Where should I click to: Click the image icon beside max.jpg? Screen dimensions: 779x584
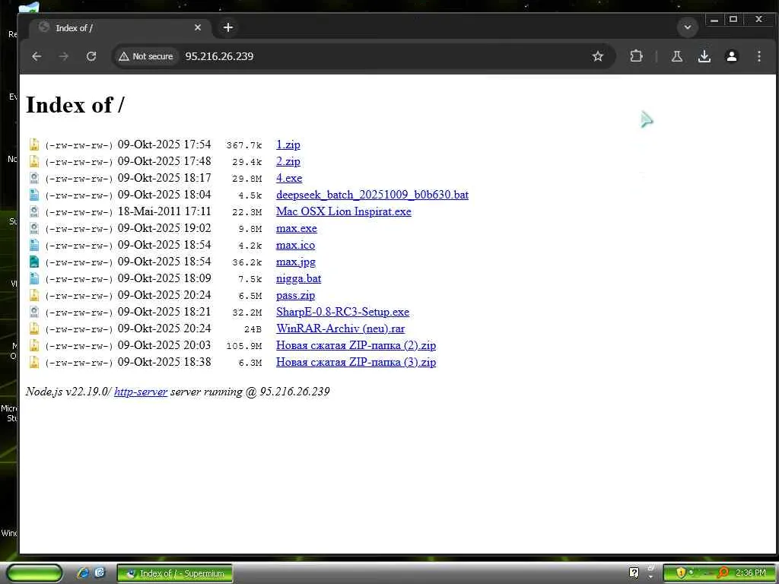[33, 262]
